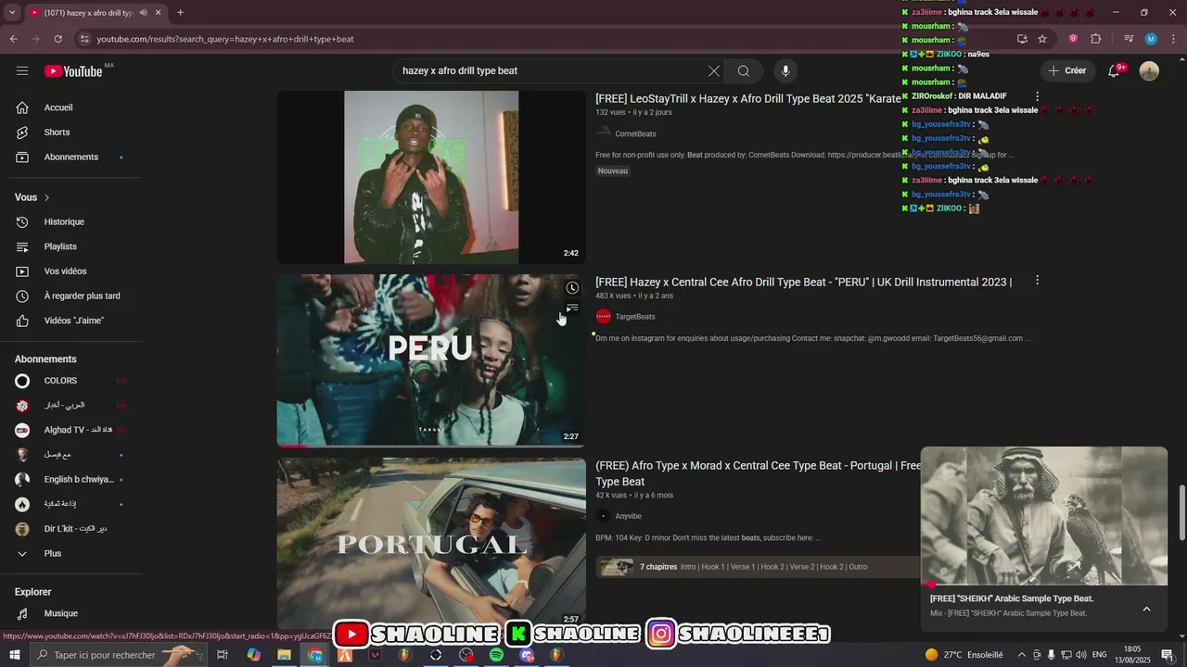Image resolution: width=1187 pixels, height=667 pixels.
Task: Click the YouTube logo
Action: pyautogui.click(x=73, y=71)
